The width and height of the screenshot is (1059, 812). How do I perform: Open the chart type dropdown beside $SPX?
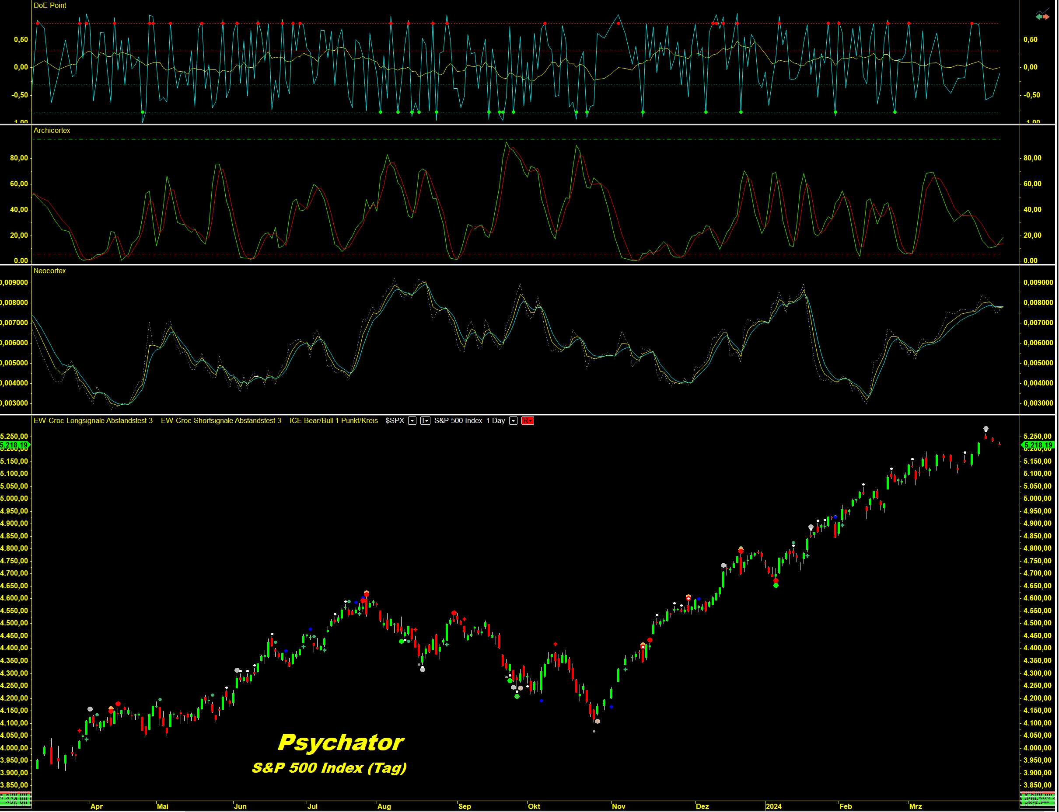point(425,421)
